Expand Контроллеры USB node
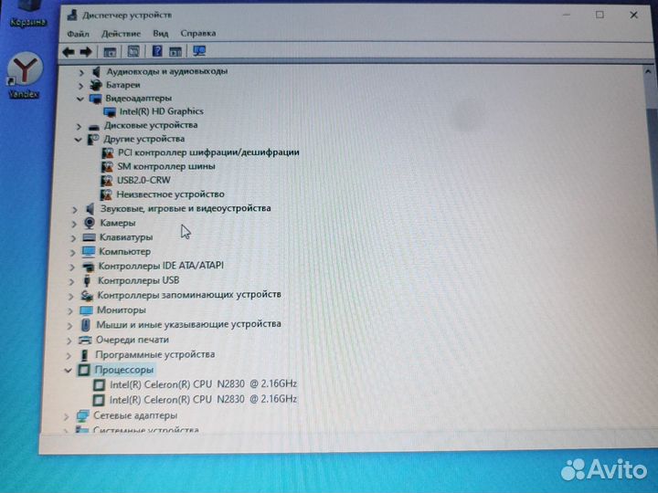 [71, 282]
